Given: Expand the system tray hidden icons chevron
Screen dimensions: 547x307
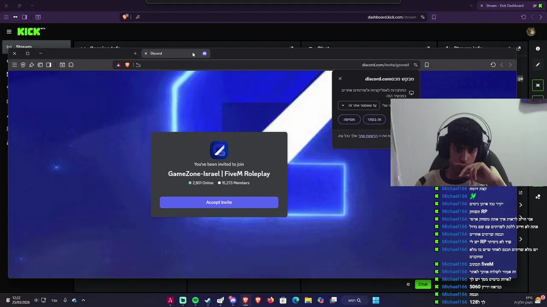Looking at the screenshot, I should pyautogui.click(x=83, y=300).
